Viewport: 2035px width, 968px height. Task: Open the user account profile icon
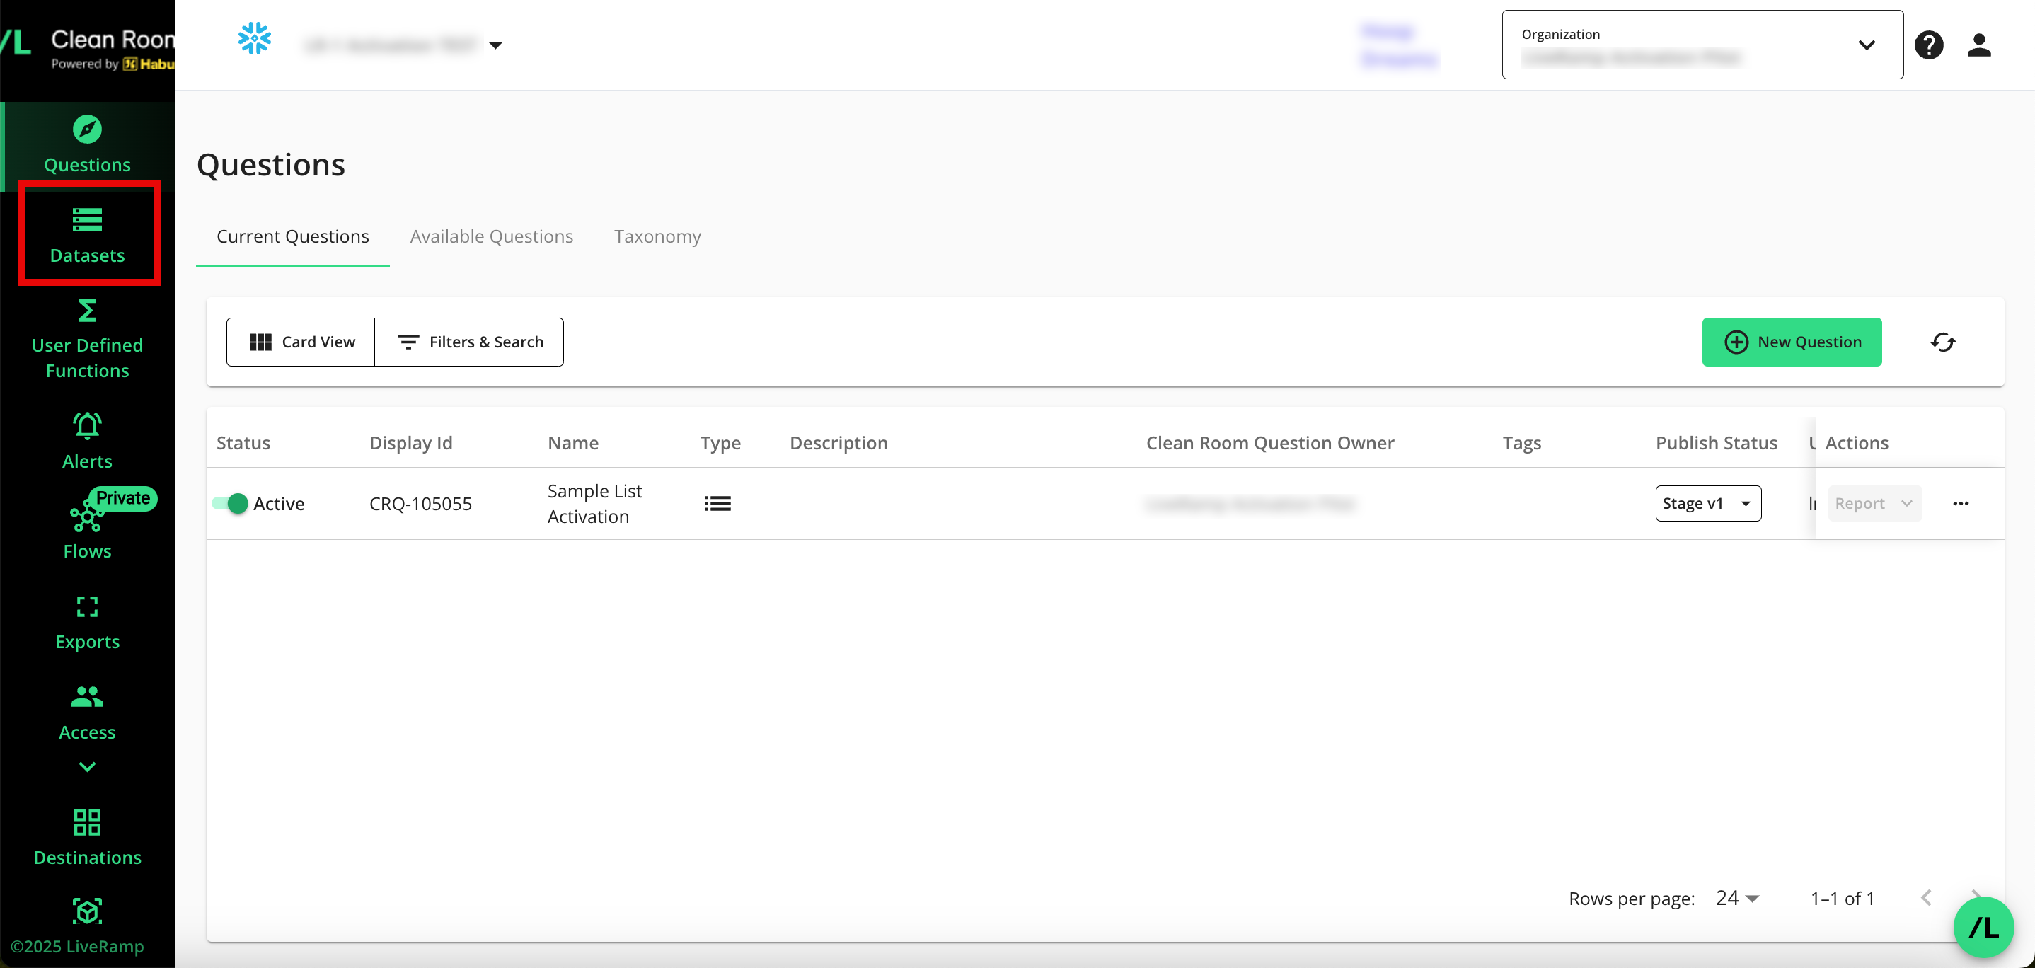coord(1979,45)
